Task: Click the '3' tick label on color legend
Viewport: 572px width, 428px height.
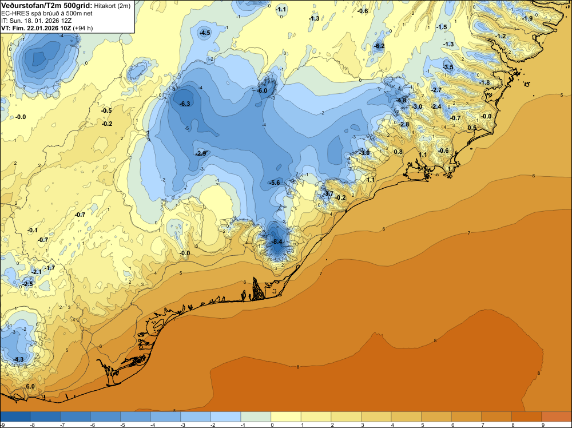Action: [x=362, y=425]
